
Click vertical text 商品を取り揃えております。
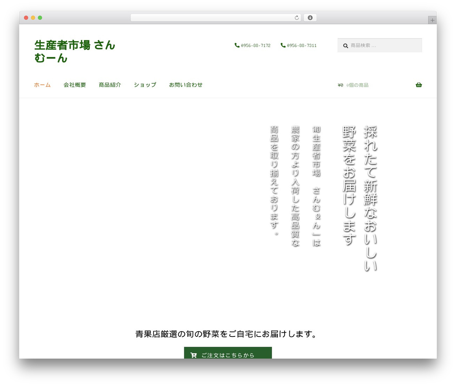(x=274, y=181)
